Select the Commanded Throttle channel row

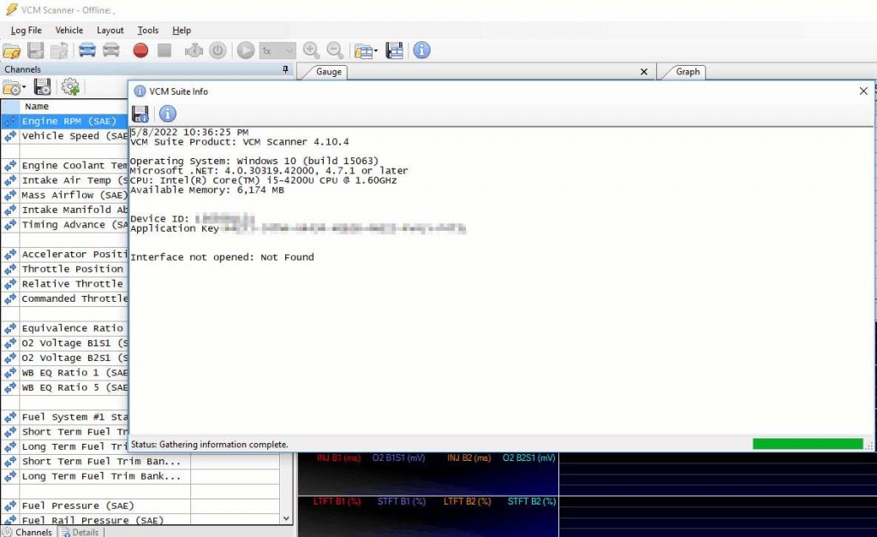(65, 298)
